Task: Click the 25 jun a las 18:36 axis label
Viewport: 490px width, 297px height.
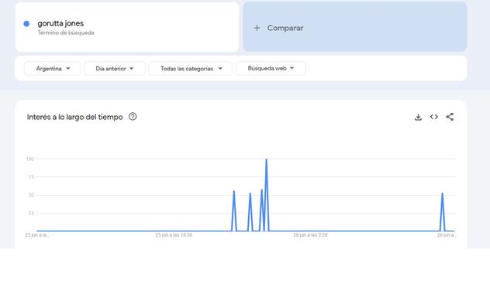Action: (x=174, y=235)
